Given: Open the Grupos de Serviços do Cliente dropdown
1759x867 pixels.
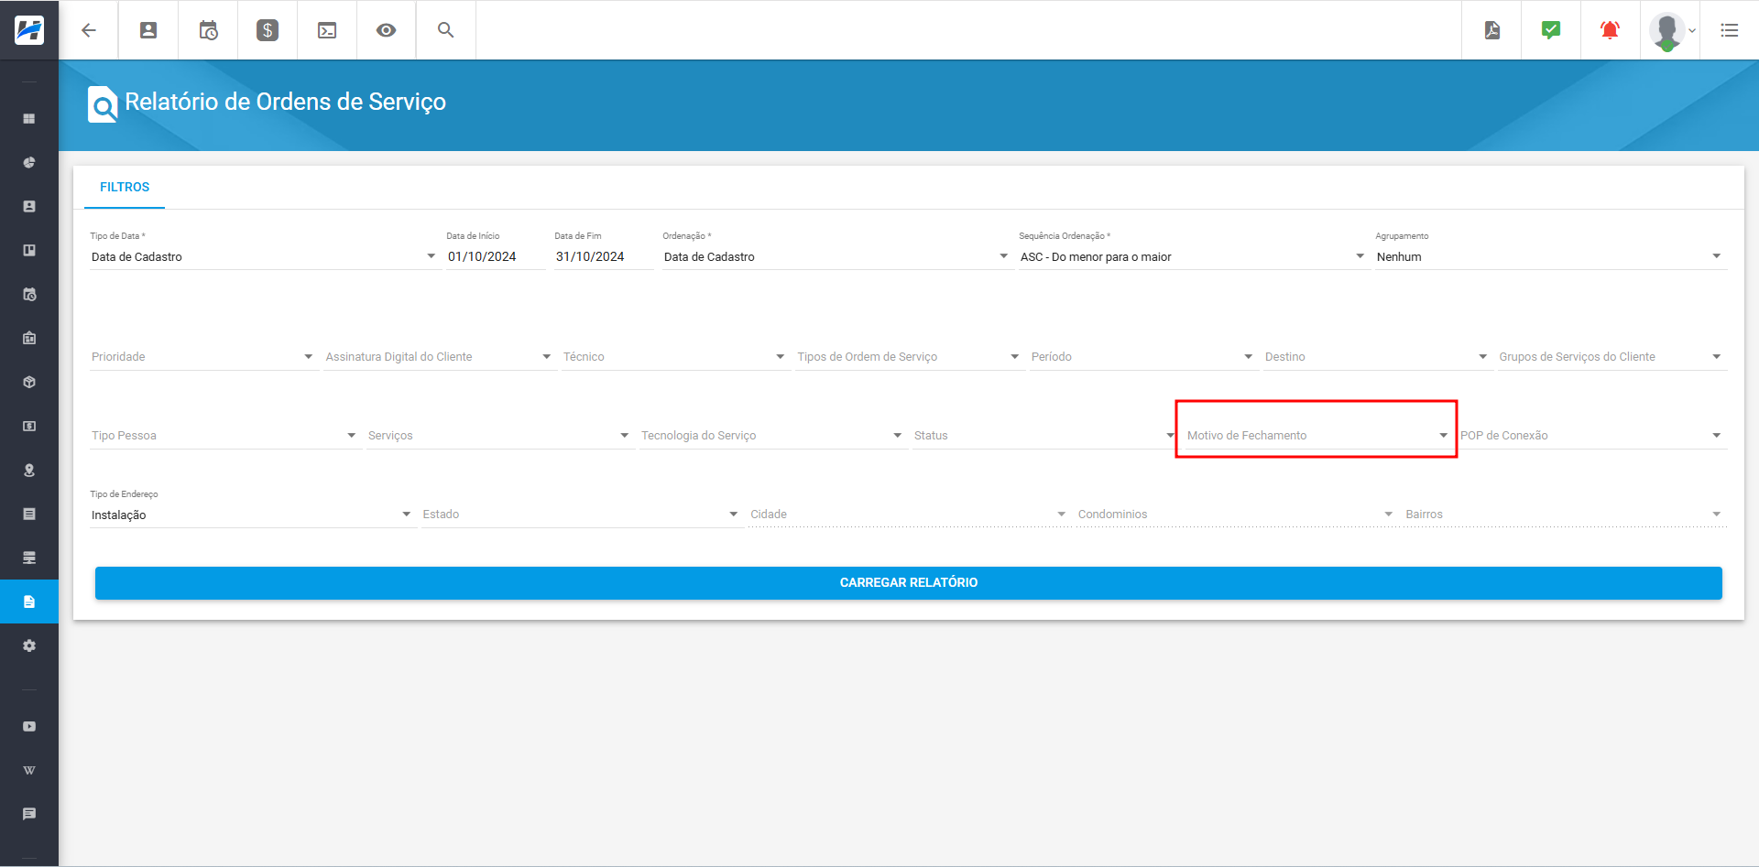Looking at the screenshot, I should pos(1611,357).
